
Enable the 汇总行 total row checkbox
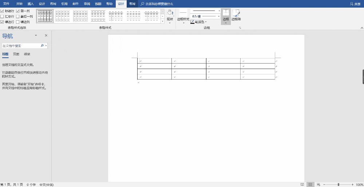click(x=2, y=16)
